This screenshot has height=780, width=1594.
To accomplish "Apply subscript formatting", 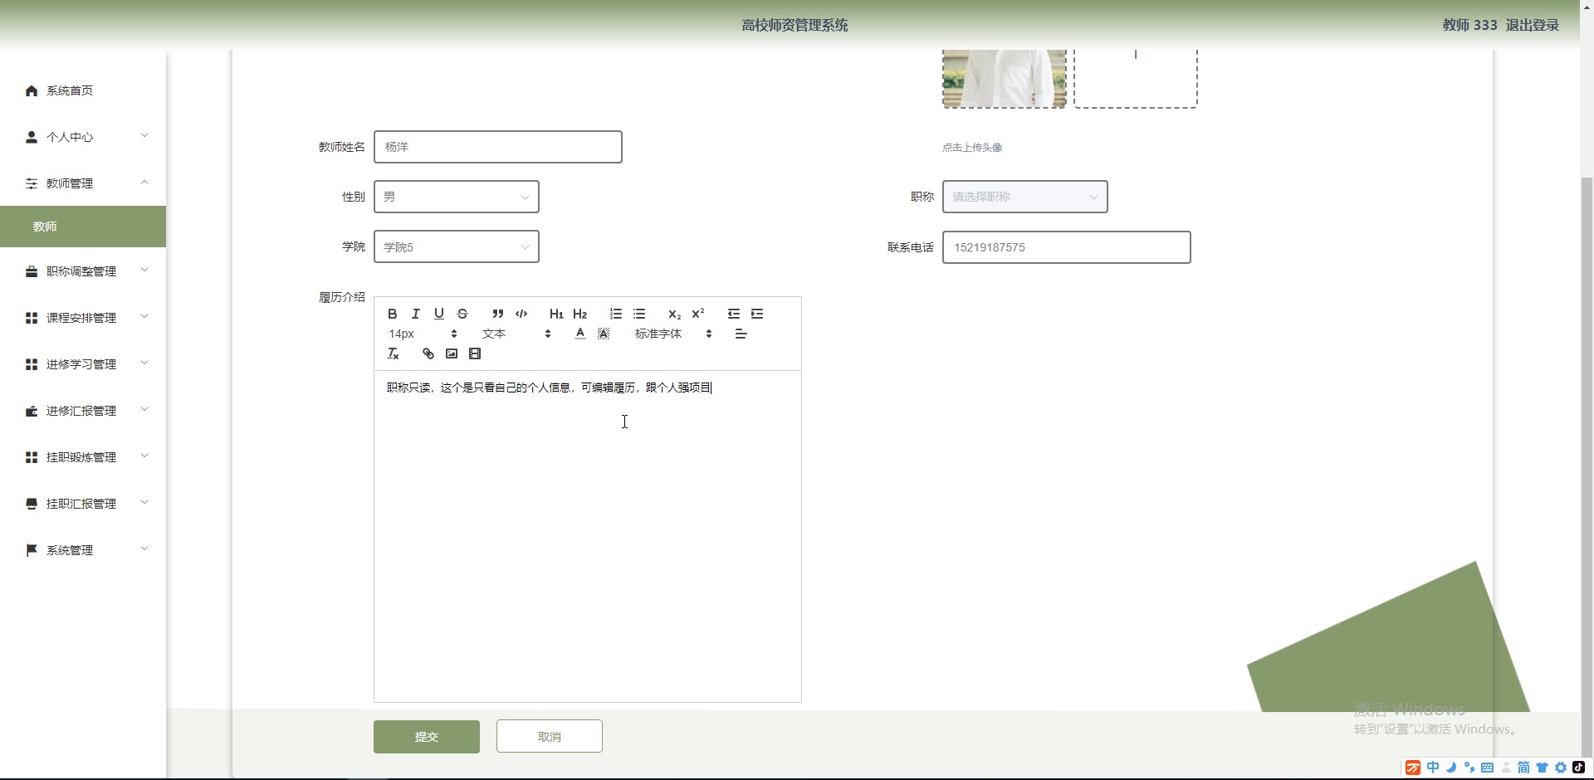I will coord(674,314).
